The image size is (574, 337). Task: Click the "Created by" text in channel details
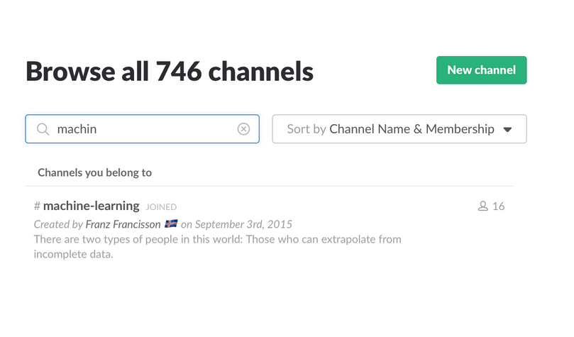point(58,224)
